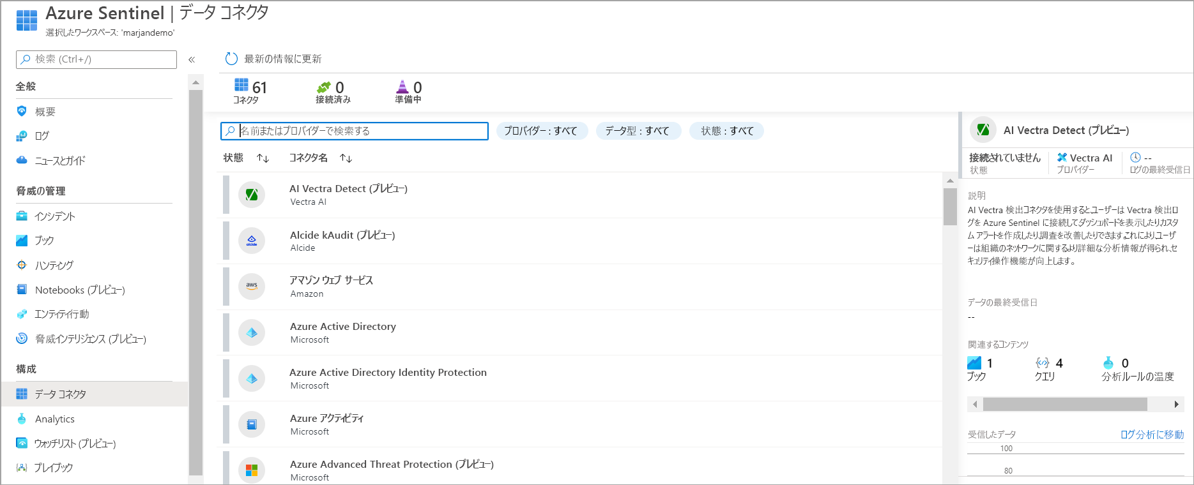Click the クエリ count icon in related content
The height and width of the screenshot is (485, 1194).
(x=1043, y=362)
